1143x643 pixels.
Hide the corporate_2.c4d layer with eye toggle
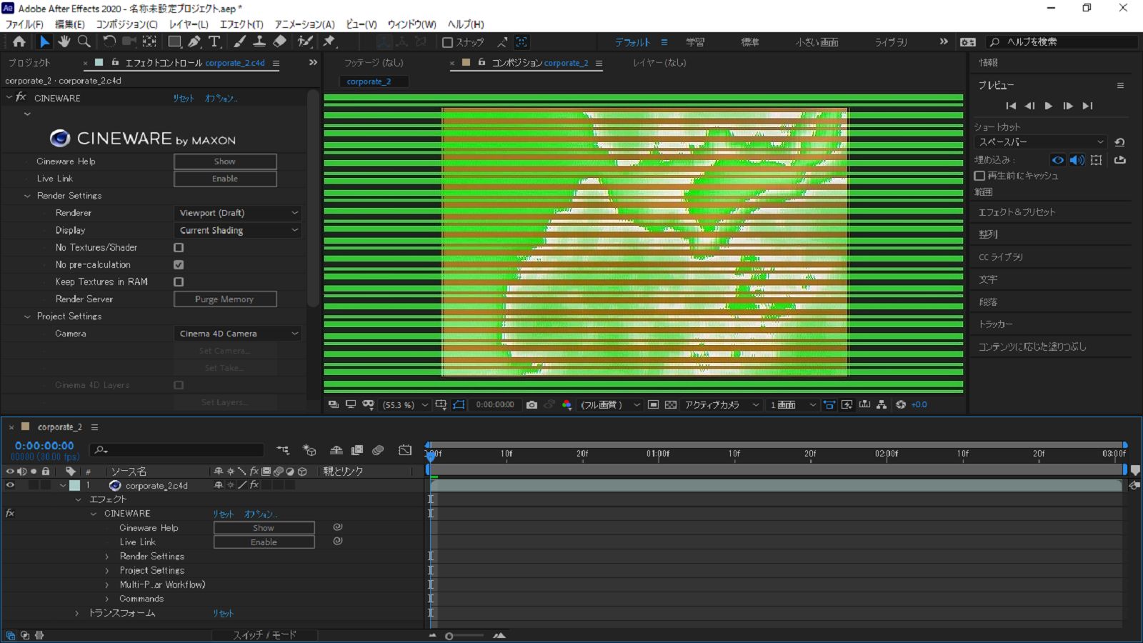10,485
